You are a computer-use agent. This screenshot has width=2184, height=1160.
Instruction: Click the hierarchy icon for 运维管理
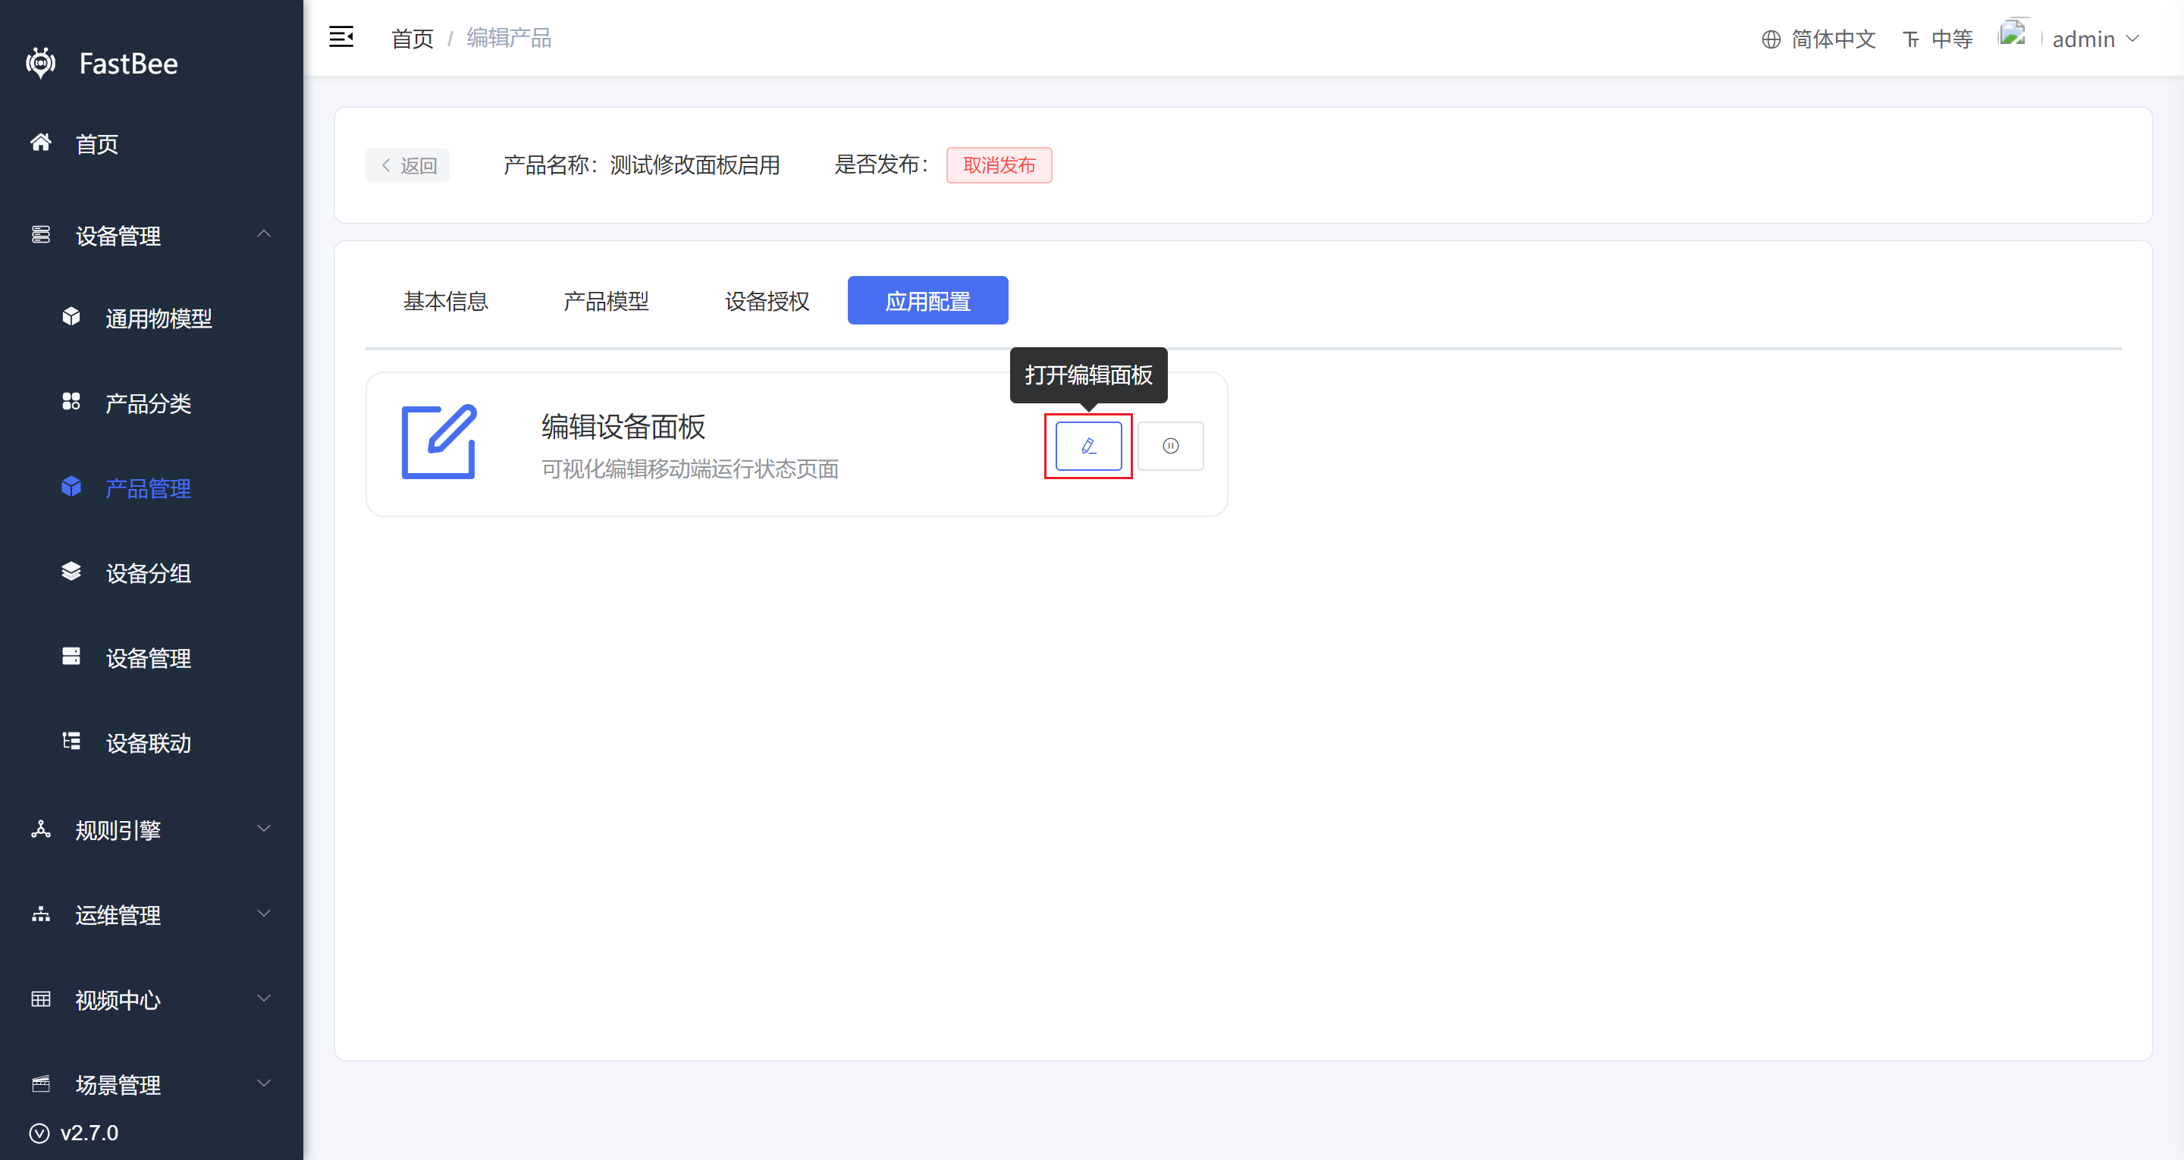click(x=41, y=914)
